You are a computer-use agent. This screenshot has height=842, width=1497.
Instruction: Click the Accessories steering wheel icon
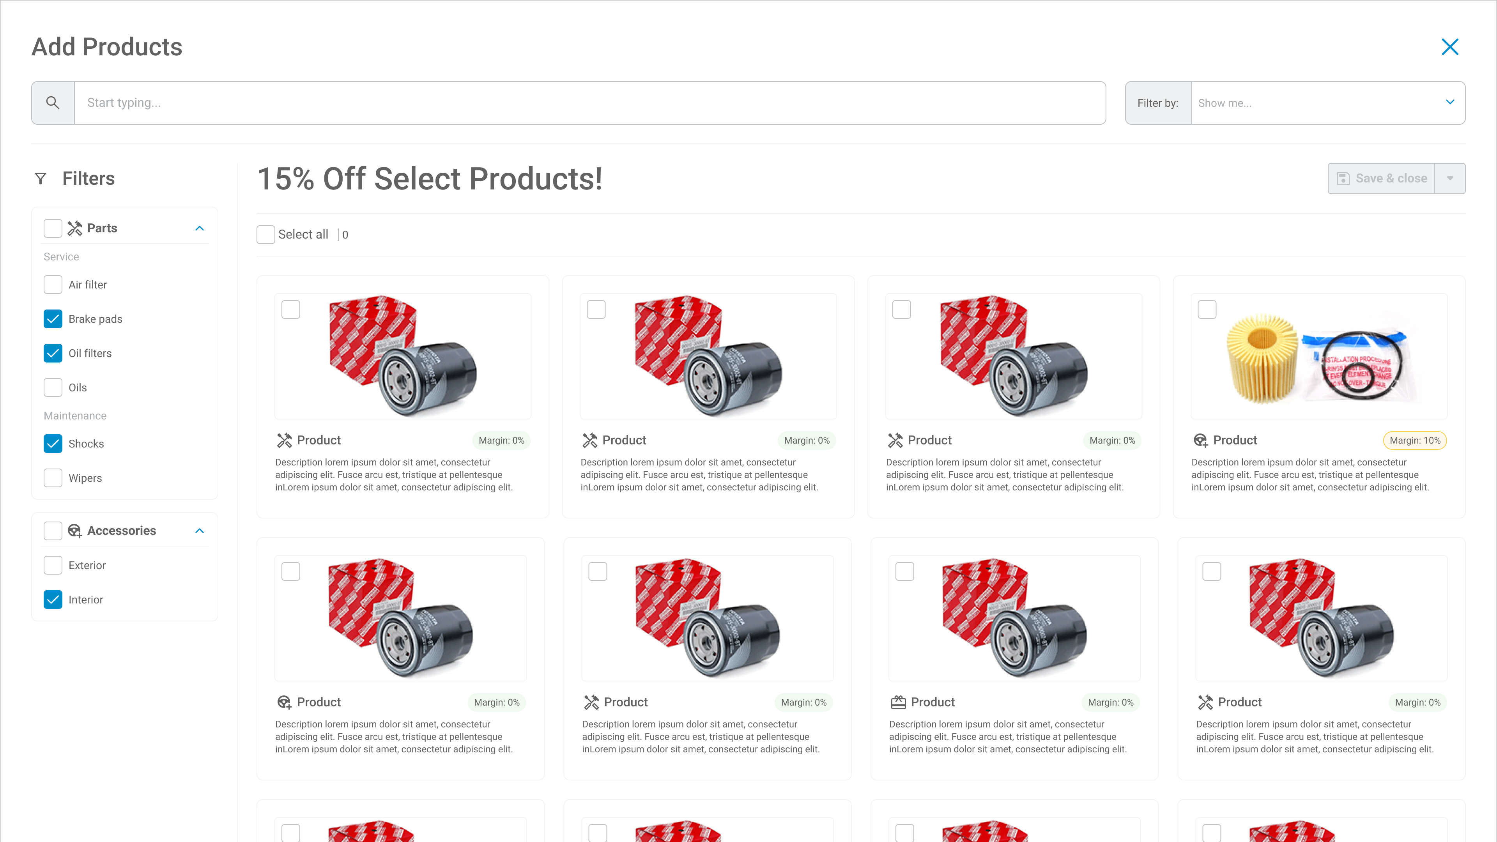75,531
